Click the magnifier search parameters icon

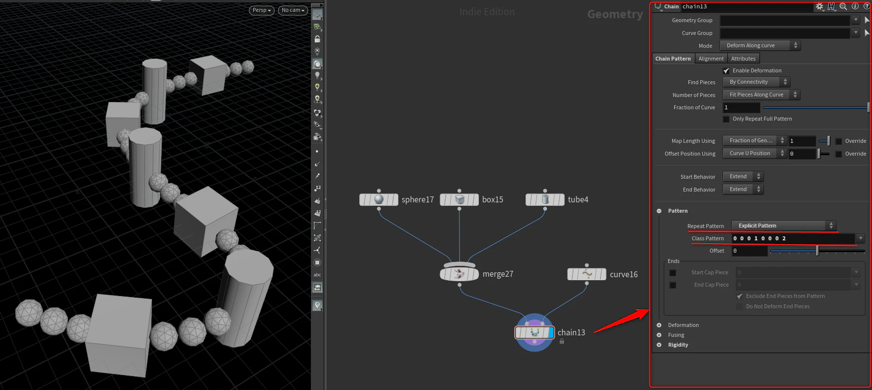(843, 6)
